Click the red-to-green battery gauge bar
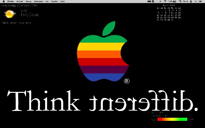 point(172,119)
